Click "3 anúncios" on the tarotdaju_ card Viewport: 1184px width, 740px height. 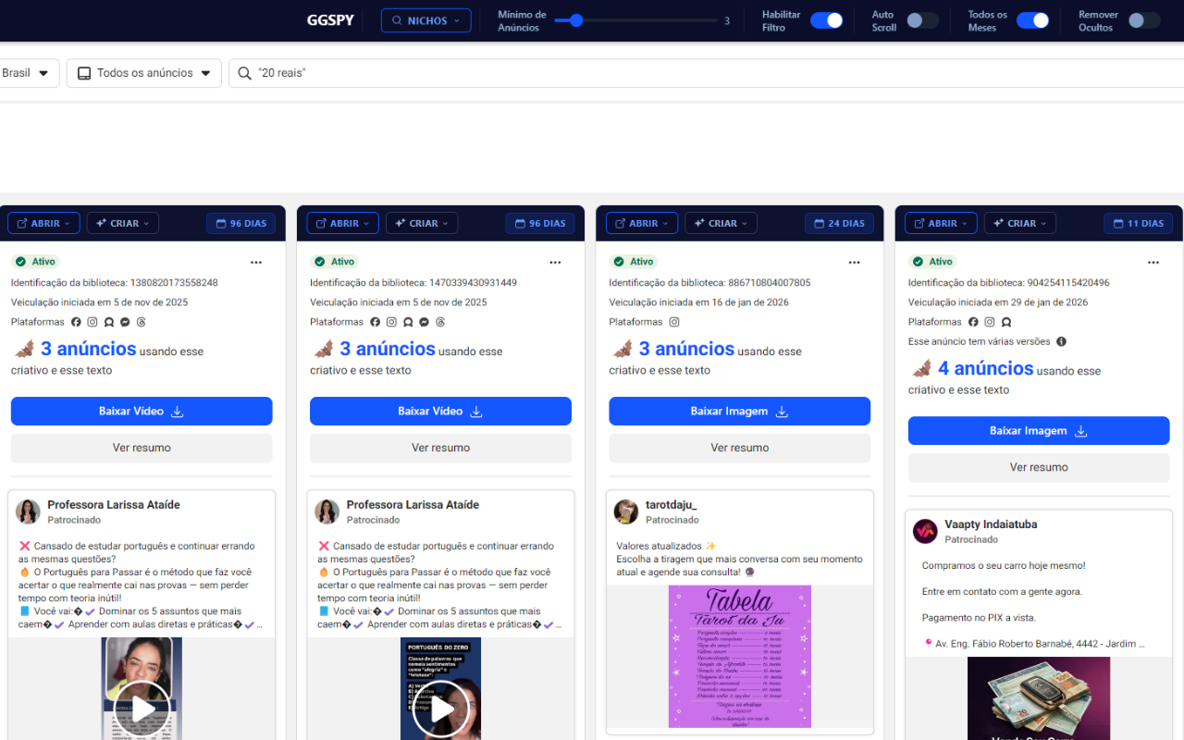[x=686, y=350]
